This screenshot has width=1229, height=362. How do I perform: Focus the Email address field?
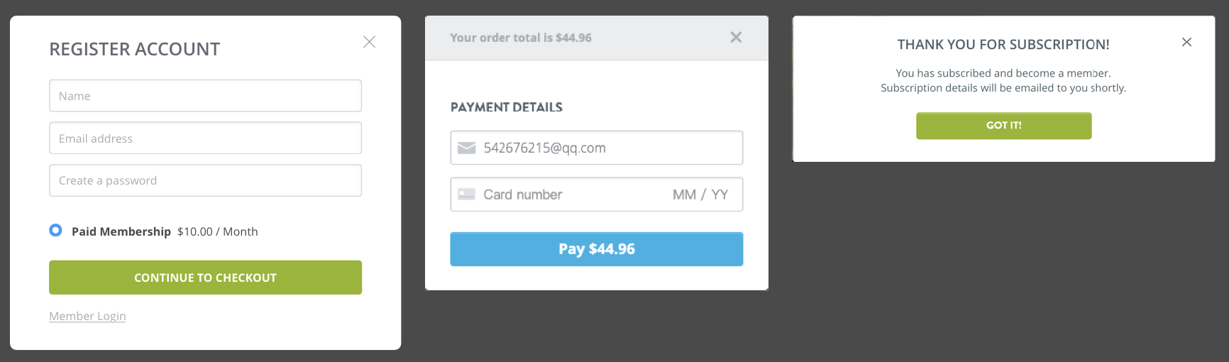[205, 138]
